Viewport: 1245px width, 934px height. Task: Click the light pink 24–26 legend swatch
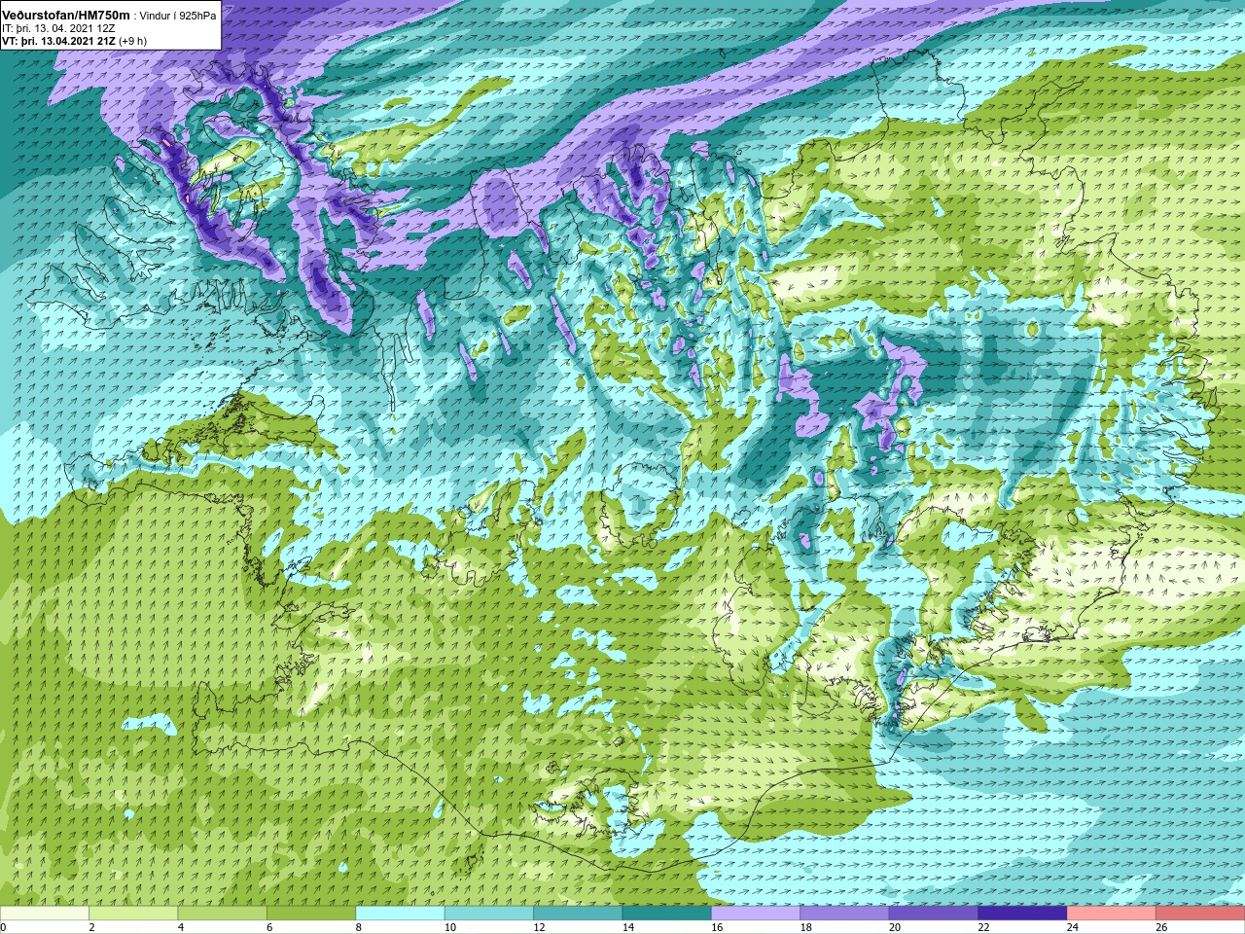click(1112, 914)
